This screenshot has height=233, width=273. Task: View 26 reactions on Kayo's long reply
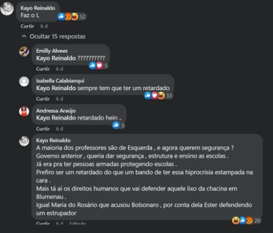(246, 221)
